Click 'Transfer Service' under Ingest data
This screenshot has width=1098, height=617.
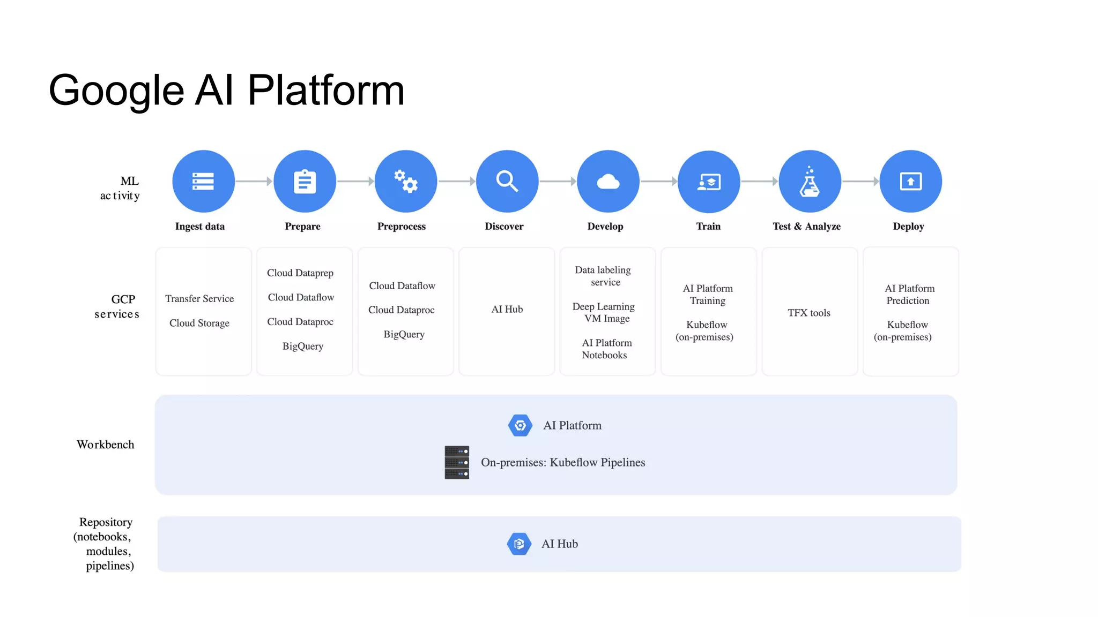[199, 299]
